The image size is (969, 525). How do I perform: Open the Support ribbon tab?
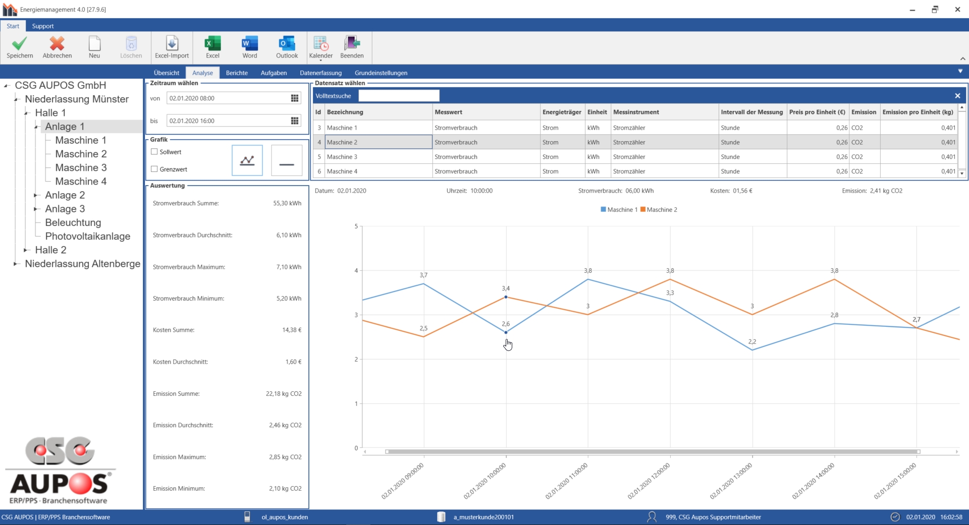43,26
